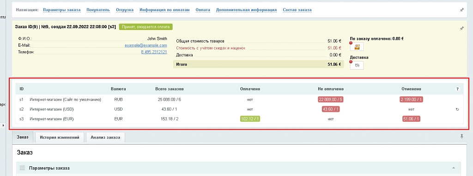Select the Заказ tab

[22, 137]
